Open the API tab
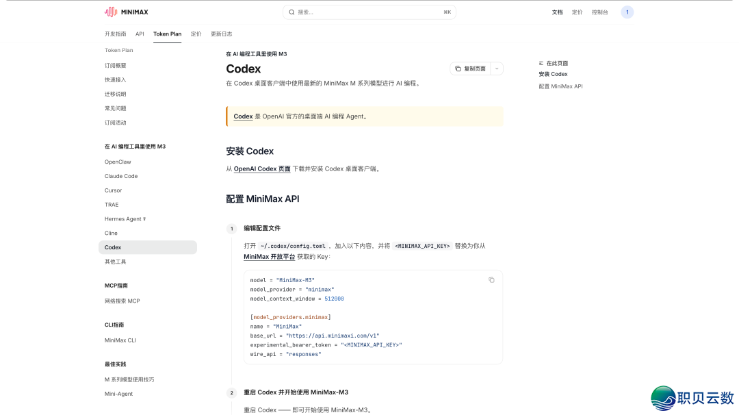The height and width of the screenshot is (415, 739). click(x=140, y=34)
